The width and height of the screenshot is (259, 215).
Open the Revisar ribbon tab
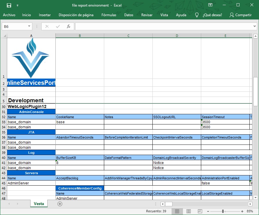pos(146,15)
